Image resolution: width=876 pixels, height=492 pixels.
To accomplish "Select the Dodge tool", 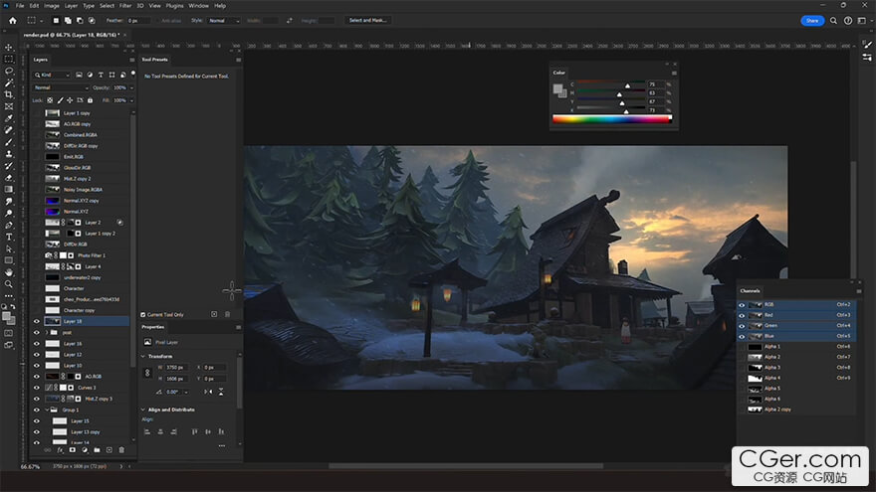I will coord(8,213).
